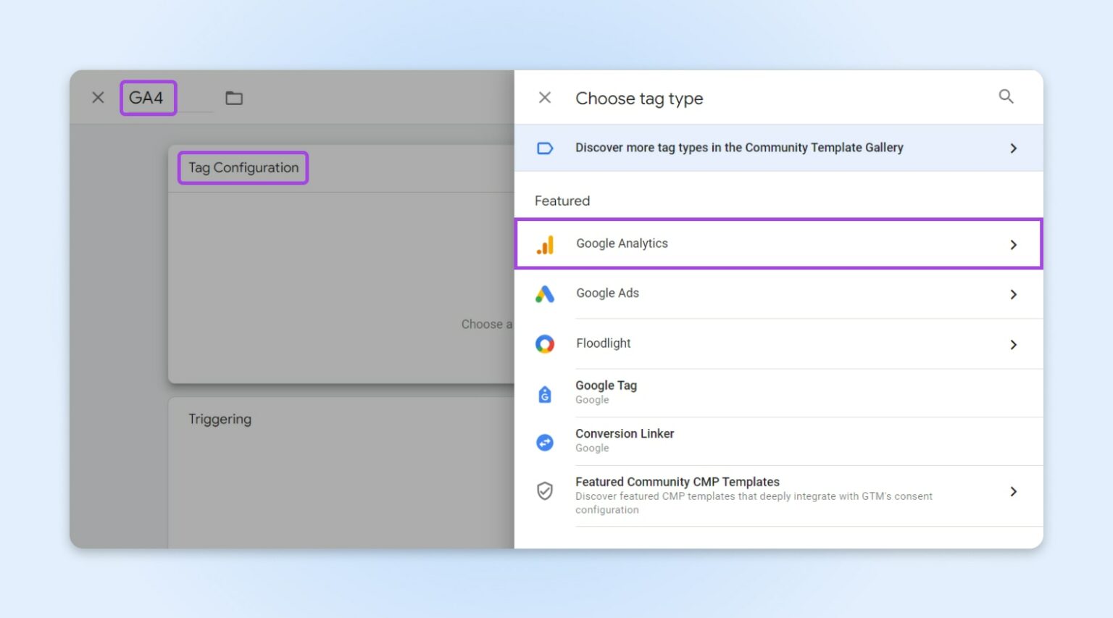Expand Google Ads options using the chevron
The image size is (1113, 618).
point(1013,294)
